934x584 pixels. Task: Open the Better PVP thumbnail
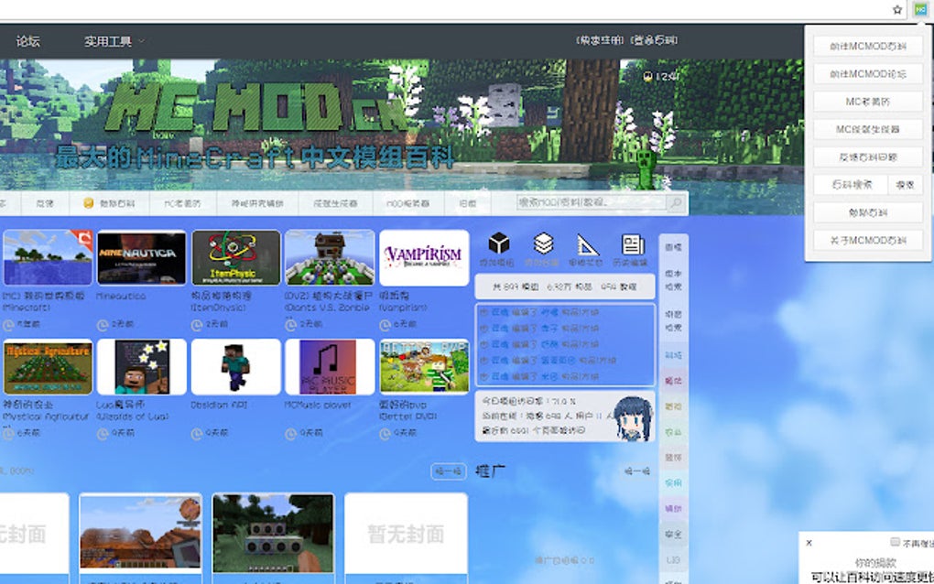424,367
